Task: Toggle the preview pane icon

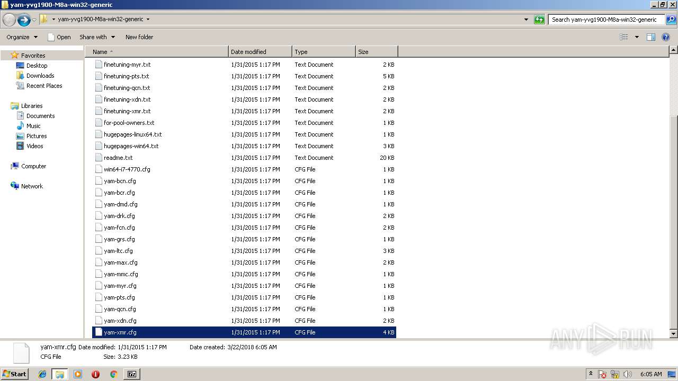Action: click(651, 37)
